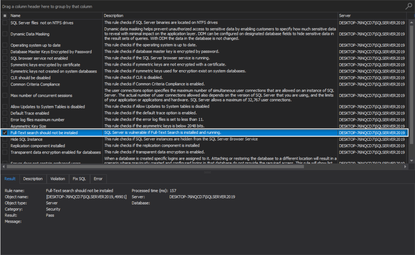
Task: Uncheck the Full-Text search should not be installed rule
Action: [4, 132]
